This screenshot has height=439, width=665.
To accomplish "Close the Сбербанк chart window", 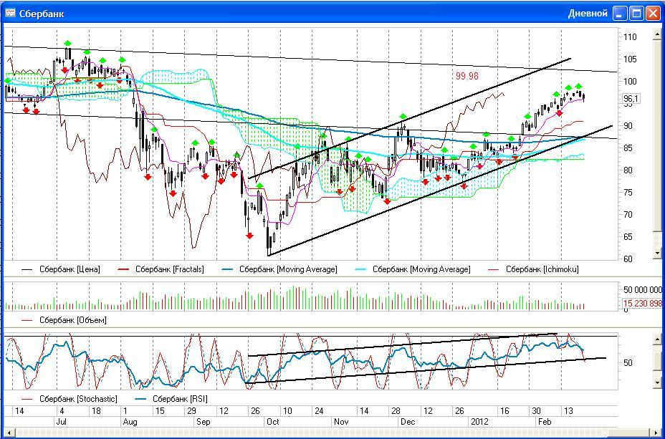I will [x=653, y=14].
